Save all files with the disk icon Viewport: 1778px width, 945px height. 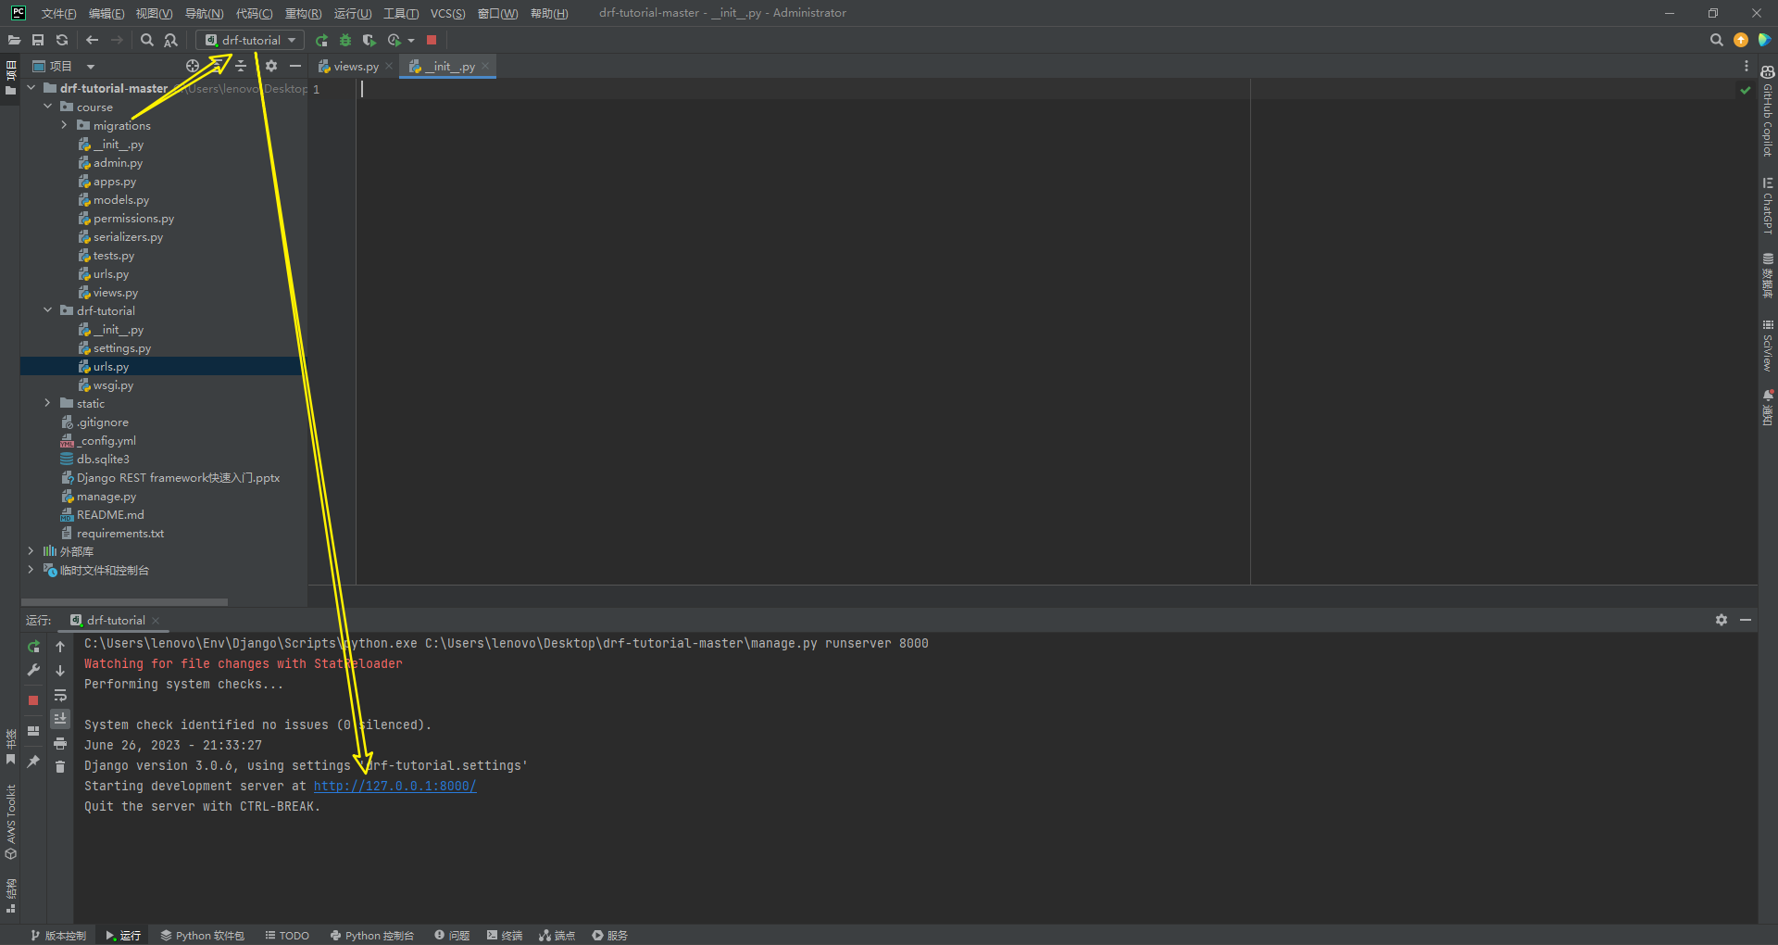click(x=38, y=40)
